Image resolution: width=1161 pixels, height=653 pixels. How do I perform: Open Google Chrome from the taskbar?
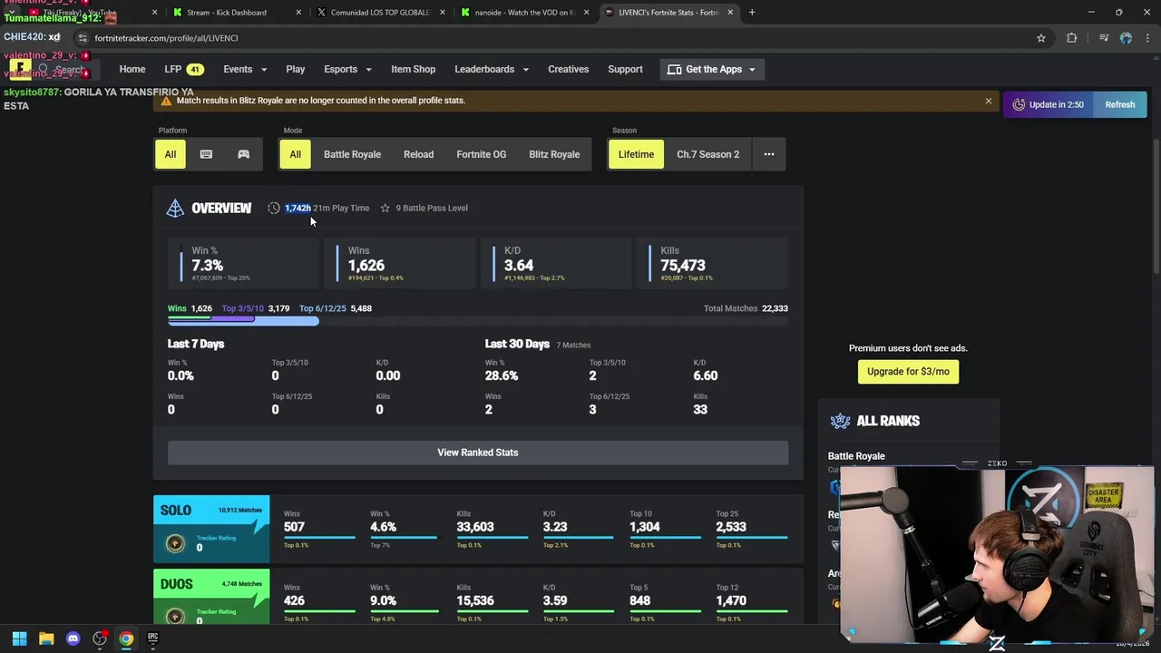126,638
